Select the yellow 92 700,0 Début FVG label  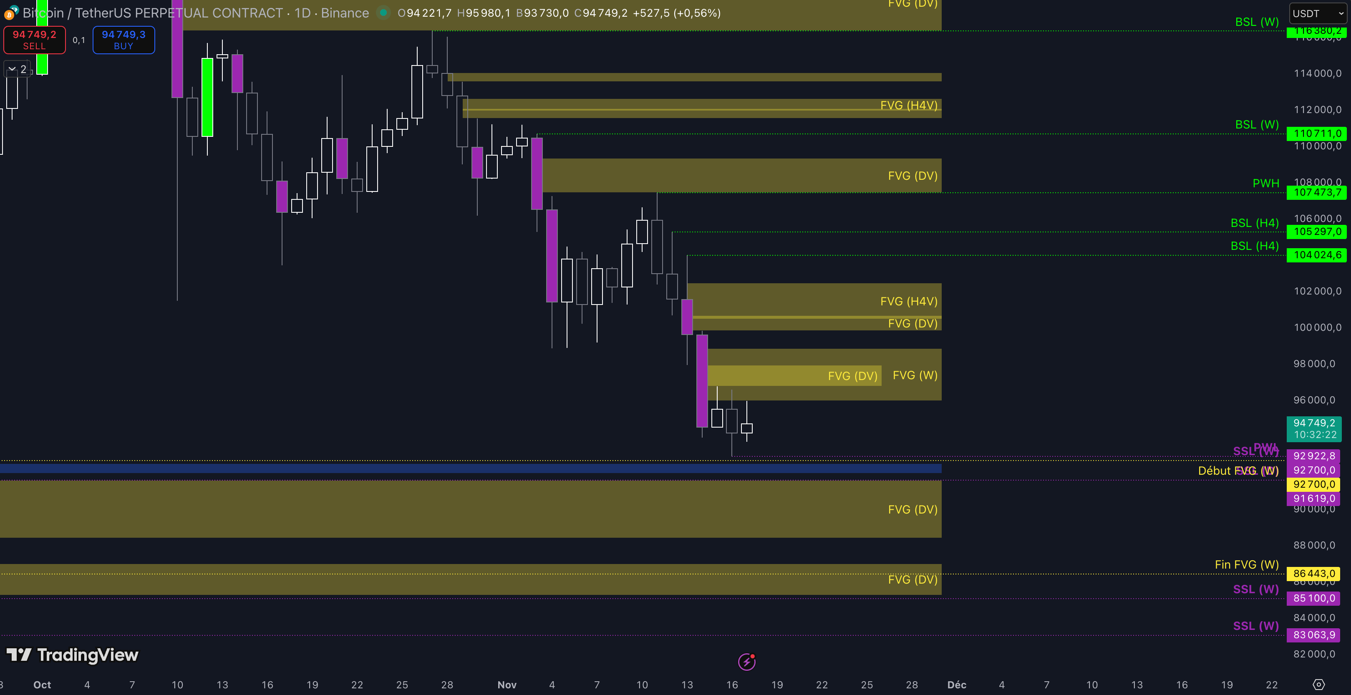coord(1314,484)
